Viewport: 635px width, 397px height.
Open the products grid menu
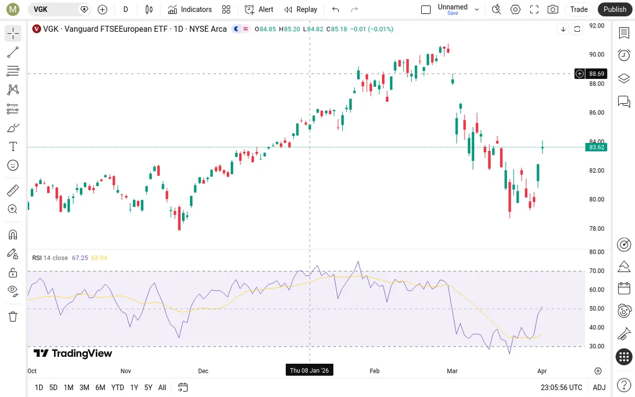point(624,357)
